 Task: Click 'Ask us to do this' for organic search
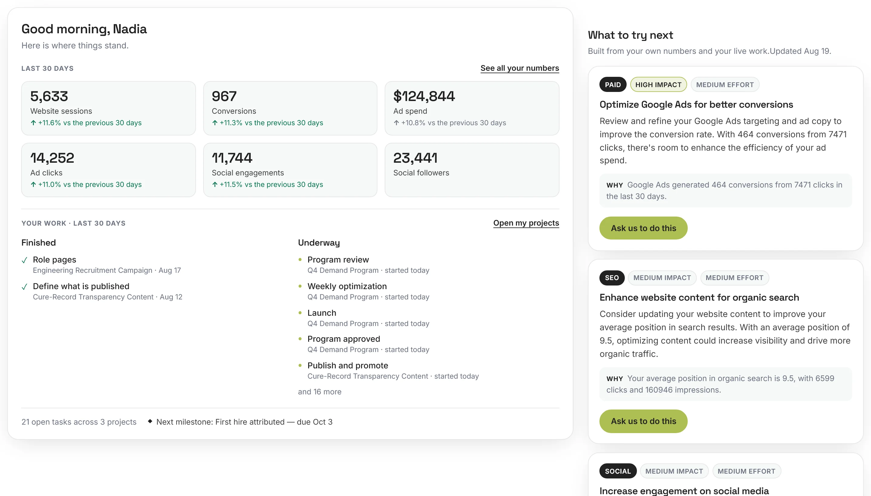tap(643, 421)
